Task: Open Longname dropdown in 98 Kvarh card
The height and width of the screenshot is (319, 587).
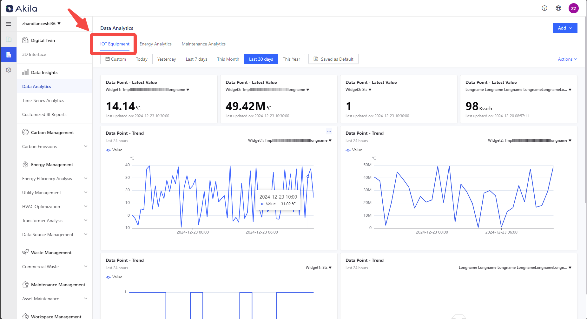Action: click(x=518, y=90)
